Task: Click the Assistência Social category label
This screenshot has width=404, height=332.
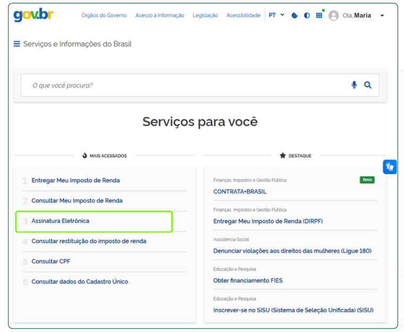Action: (x=231, y=240)
